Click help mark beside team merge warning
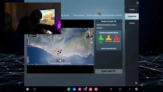Image resolution: width=163 pixels, height=92 pixels. [116, 25]
